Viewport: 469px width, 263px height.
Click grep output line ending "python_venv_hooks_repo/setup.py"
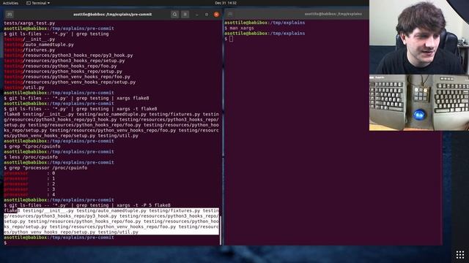tap(70, 82)
